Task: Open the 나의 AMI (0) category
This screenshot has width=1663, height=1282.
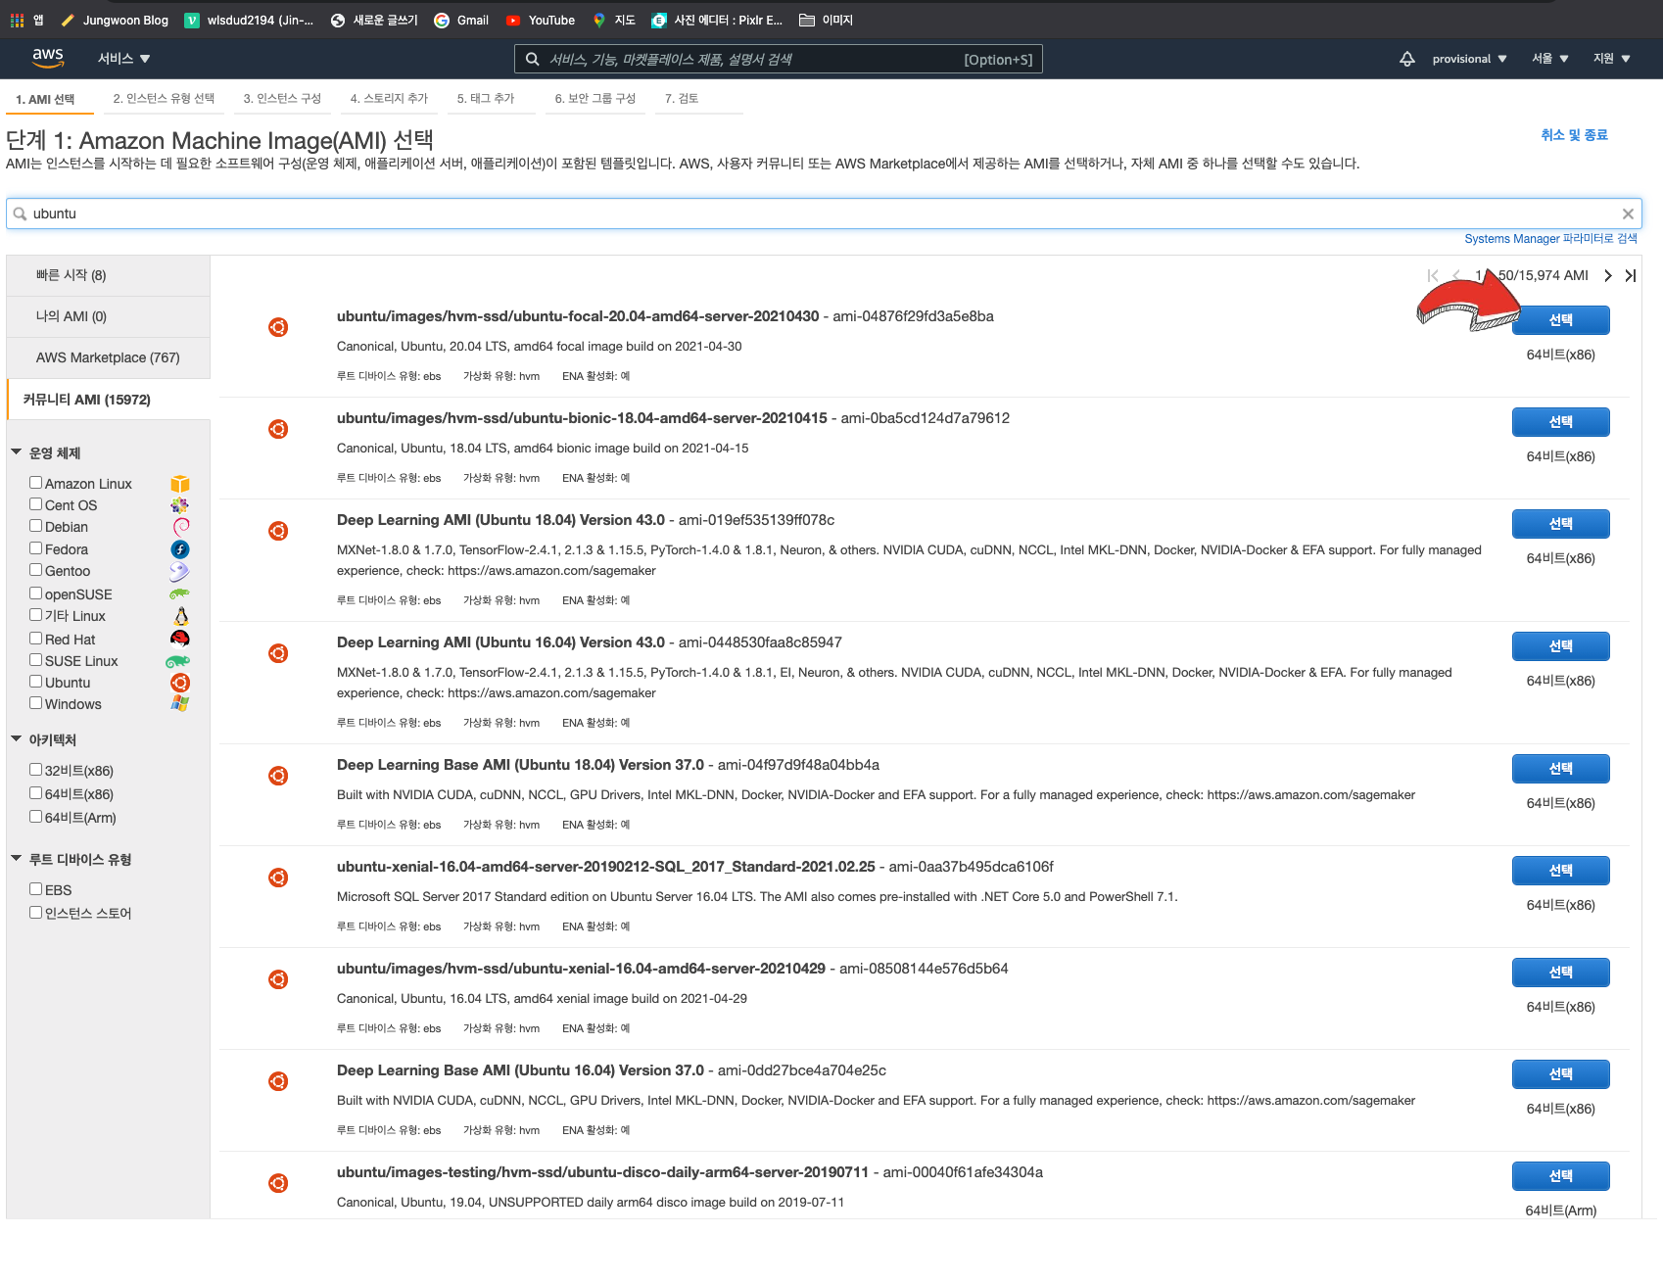Action: [108, 316]
